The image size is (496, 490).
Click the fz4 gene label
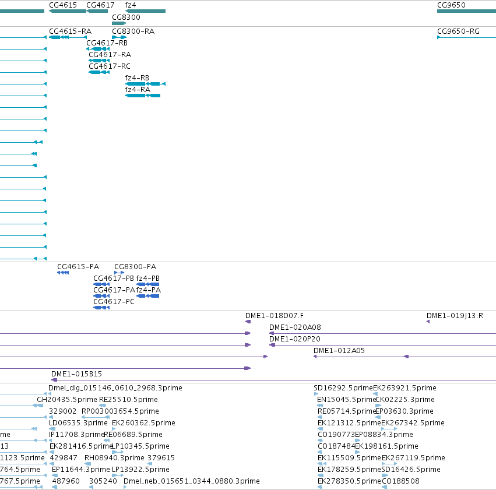tap(131, 5)
